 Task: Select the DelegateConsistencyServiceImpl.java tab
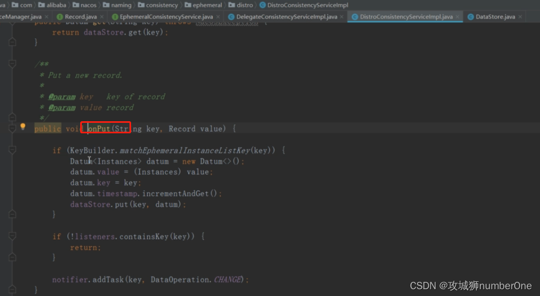coord(287,17)
